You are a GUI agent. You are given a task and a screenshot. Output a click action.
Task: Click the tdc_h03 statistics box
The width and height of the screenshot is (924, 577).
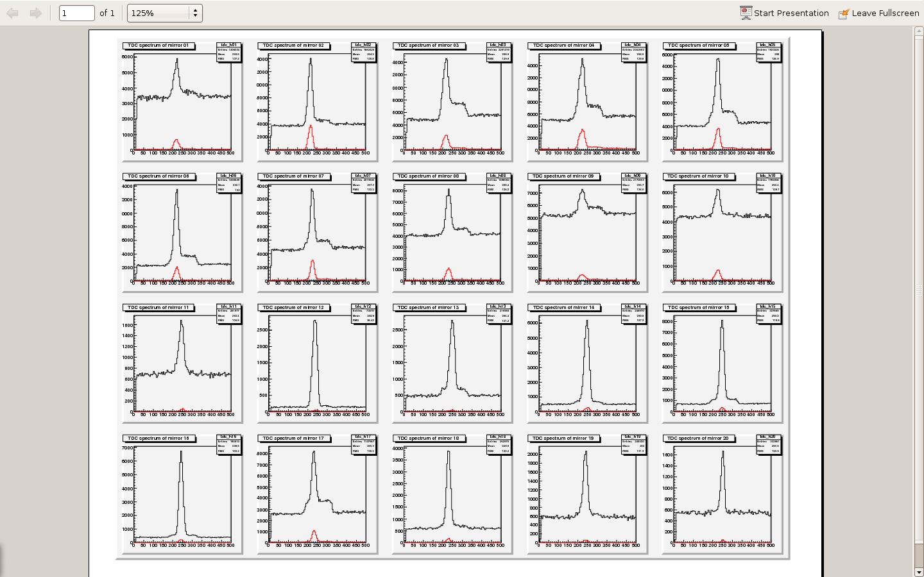(499, 52)
